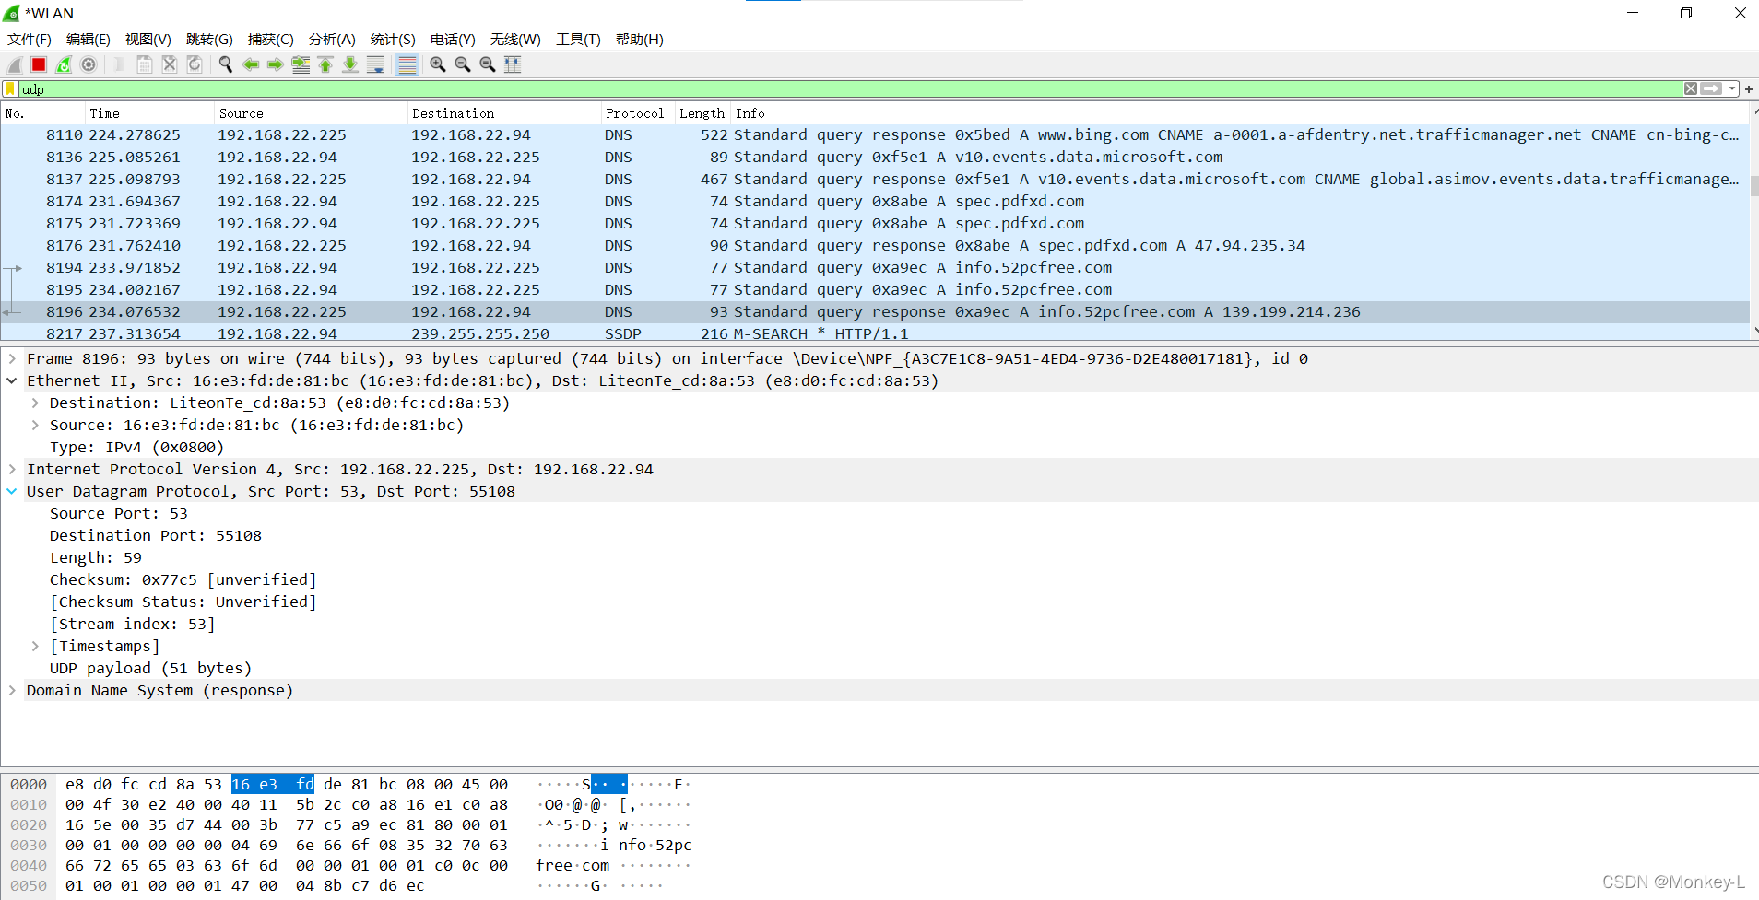This screenshot has height=900, width=1759.
Task: Go forward in packet history
Action: tap(275, 64)
